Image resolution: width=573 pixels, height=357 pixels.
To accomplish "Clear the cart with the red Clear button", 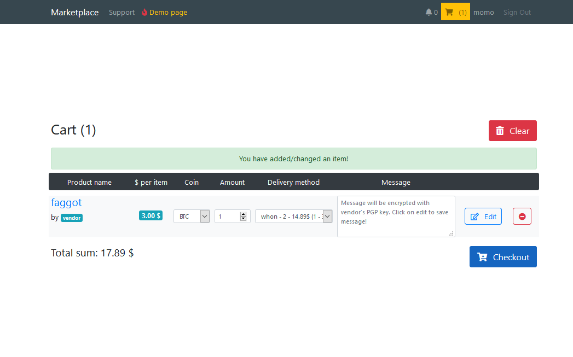I will [x=512, y=131].
